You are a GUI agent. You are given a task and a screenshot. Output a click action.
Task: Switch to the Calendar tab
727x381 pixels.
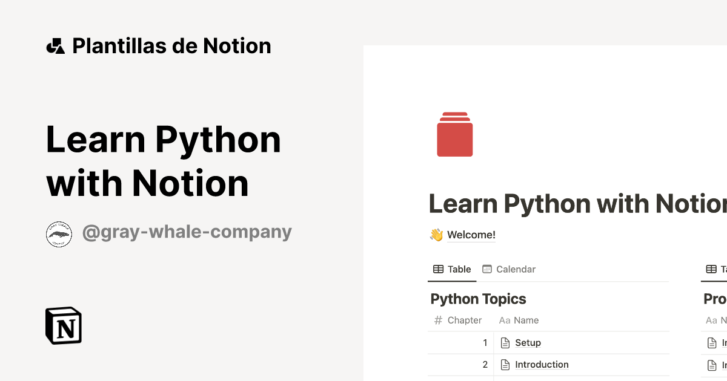[509, 269]
